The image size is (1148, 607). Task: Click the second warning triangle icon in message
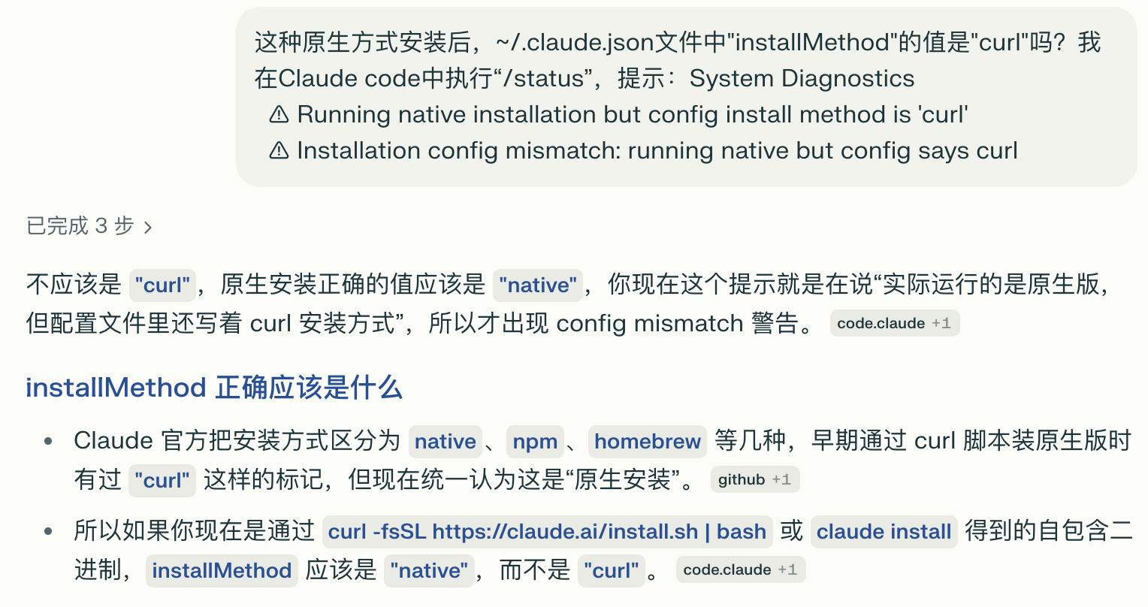[x=279, y=150]
